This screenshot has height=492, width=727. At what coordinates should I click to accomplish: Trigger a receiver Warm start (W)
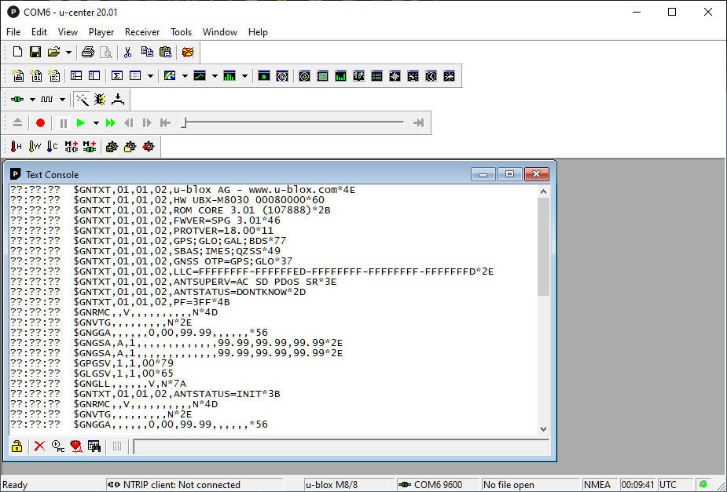click(x=35, y=147)
